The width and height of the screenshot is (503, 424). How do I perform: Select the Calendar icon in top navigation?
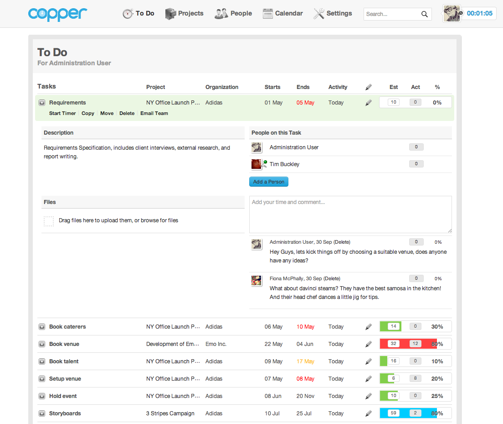click(267, 13)
